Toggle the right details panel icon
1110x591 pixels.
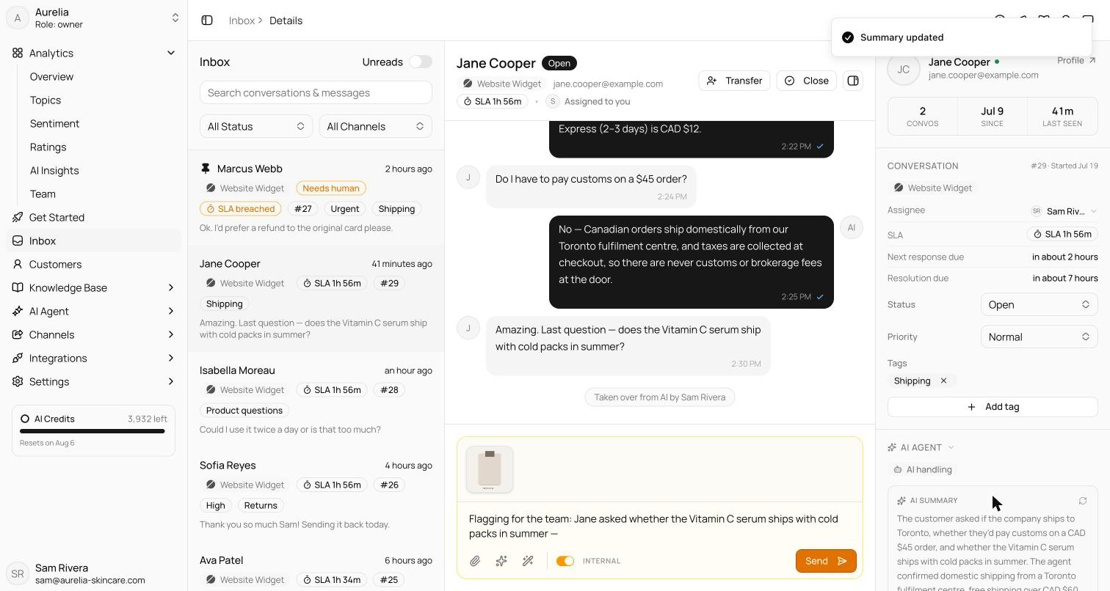(x=853, y=81)
